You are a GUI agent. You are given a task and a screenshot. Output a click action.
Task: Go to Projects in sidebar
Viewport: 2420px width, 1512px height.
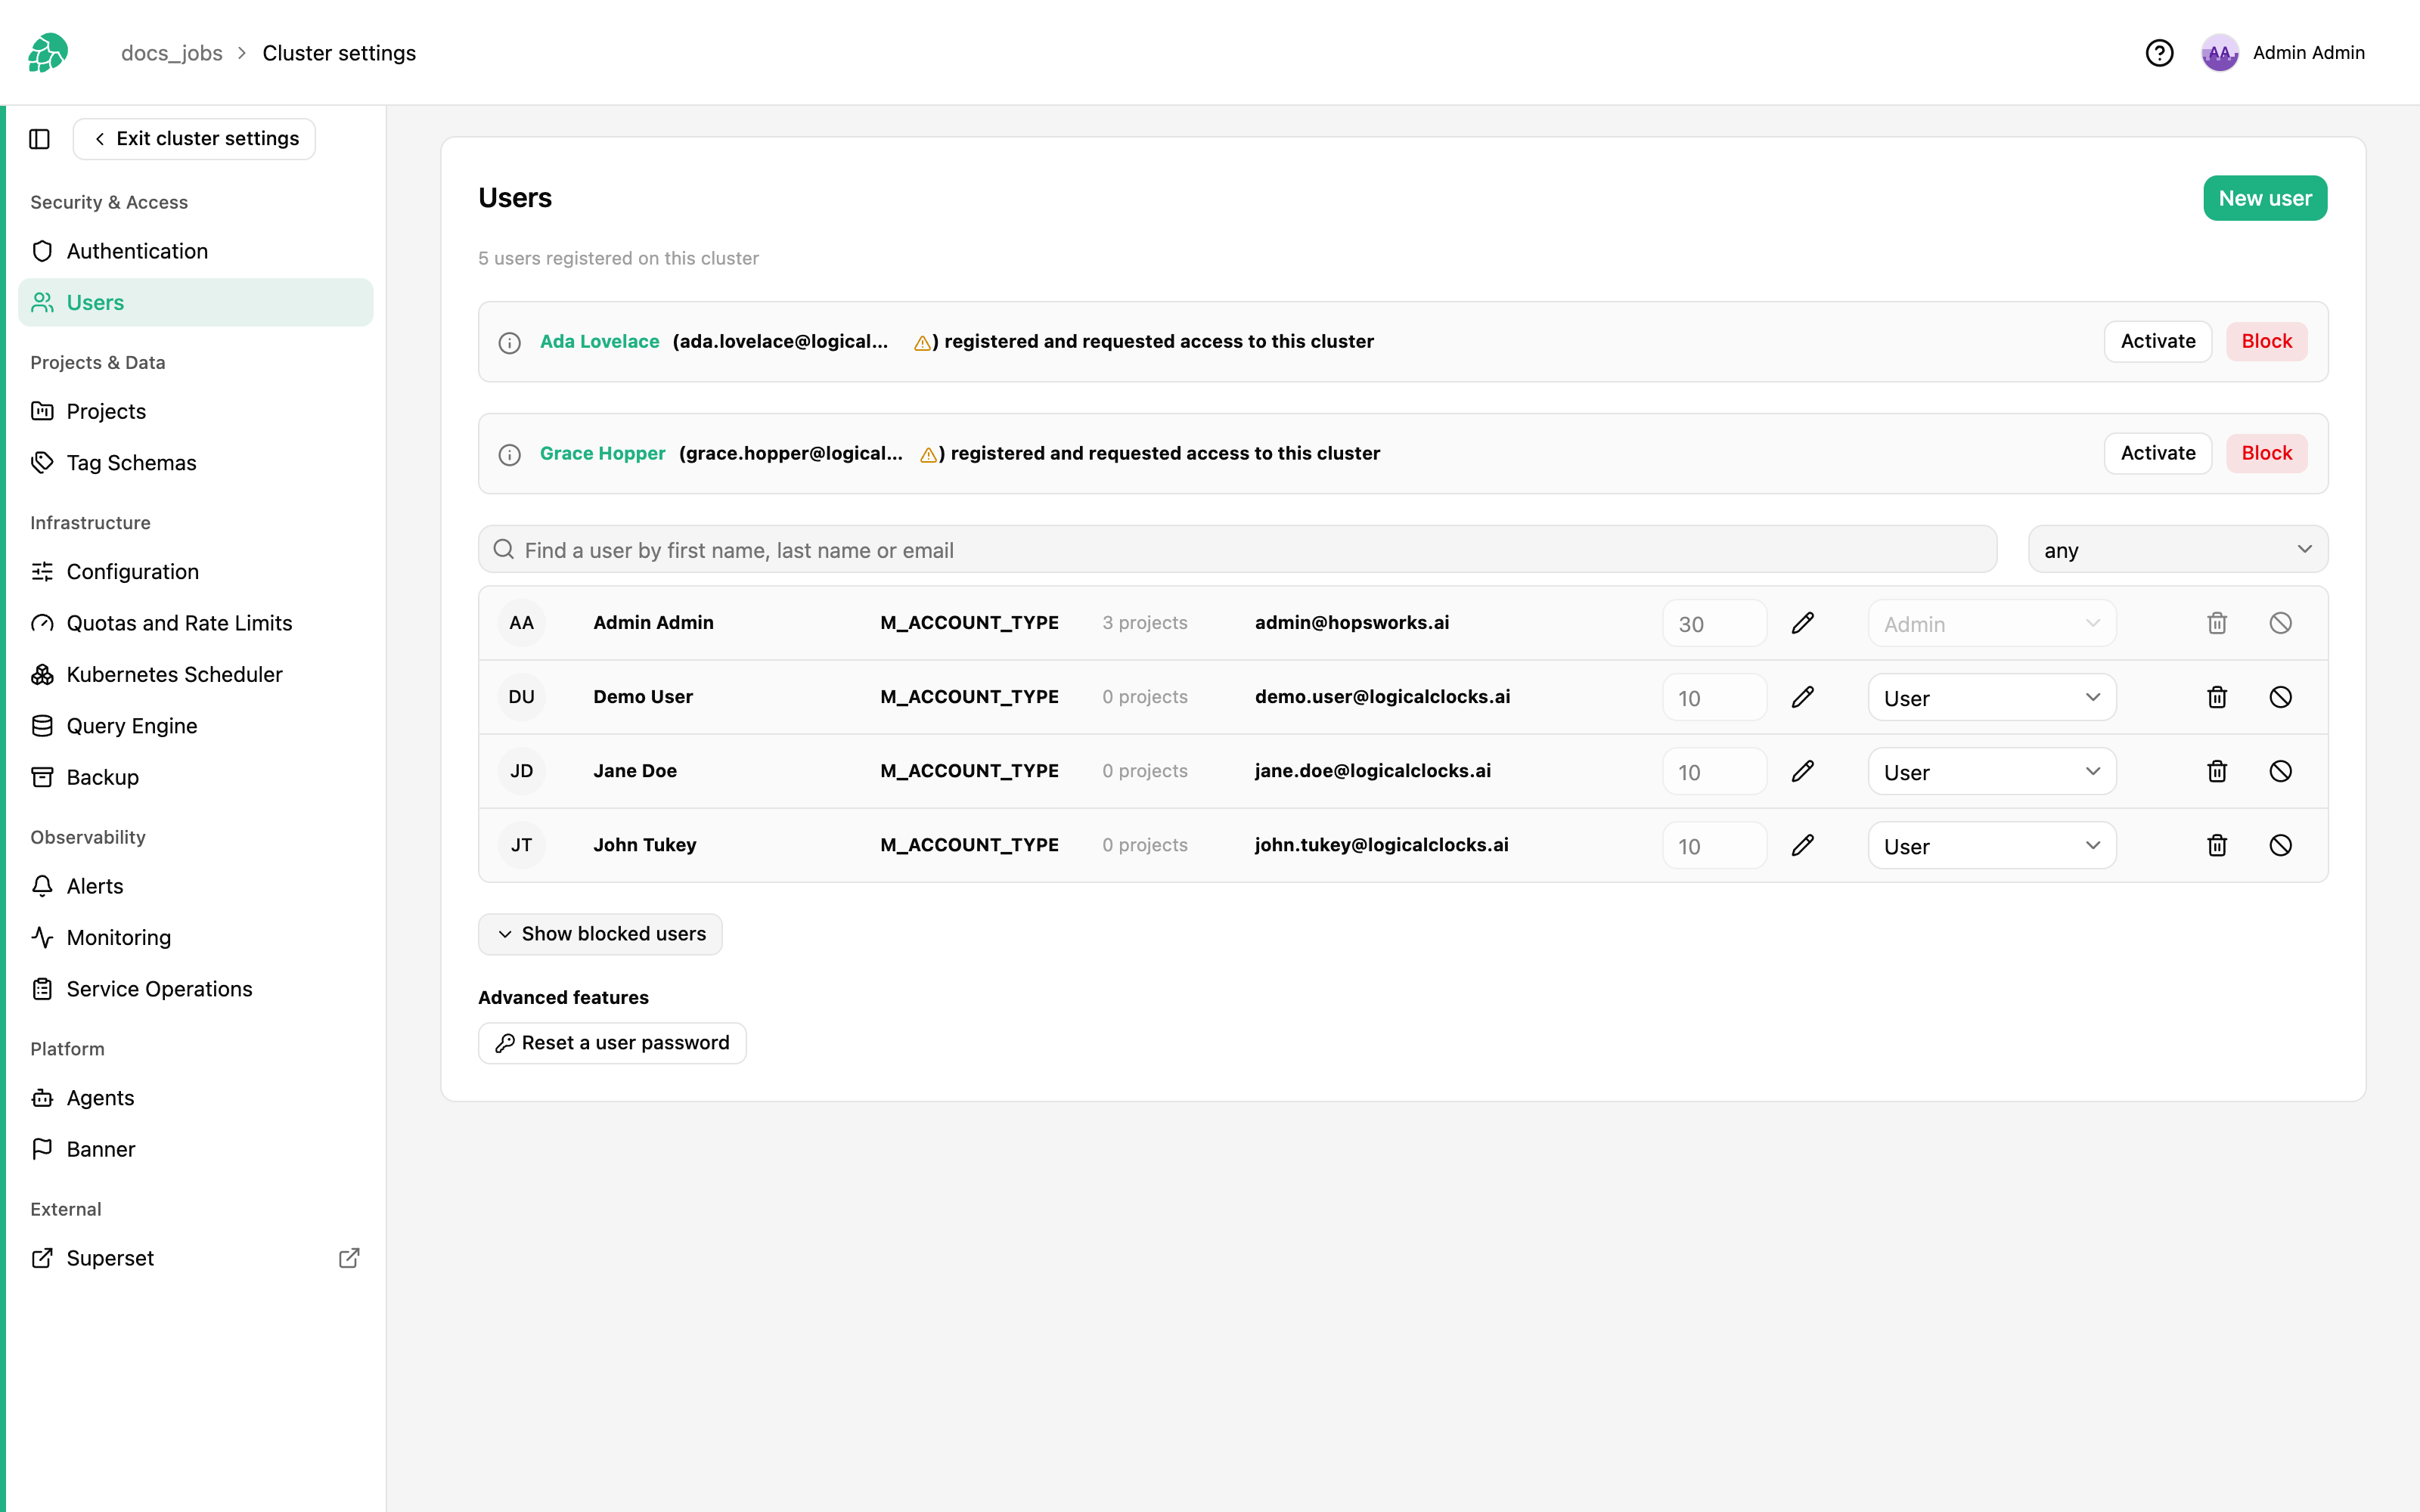(x=195, y=411)
